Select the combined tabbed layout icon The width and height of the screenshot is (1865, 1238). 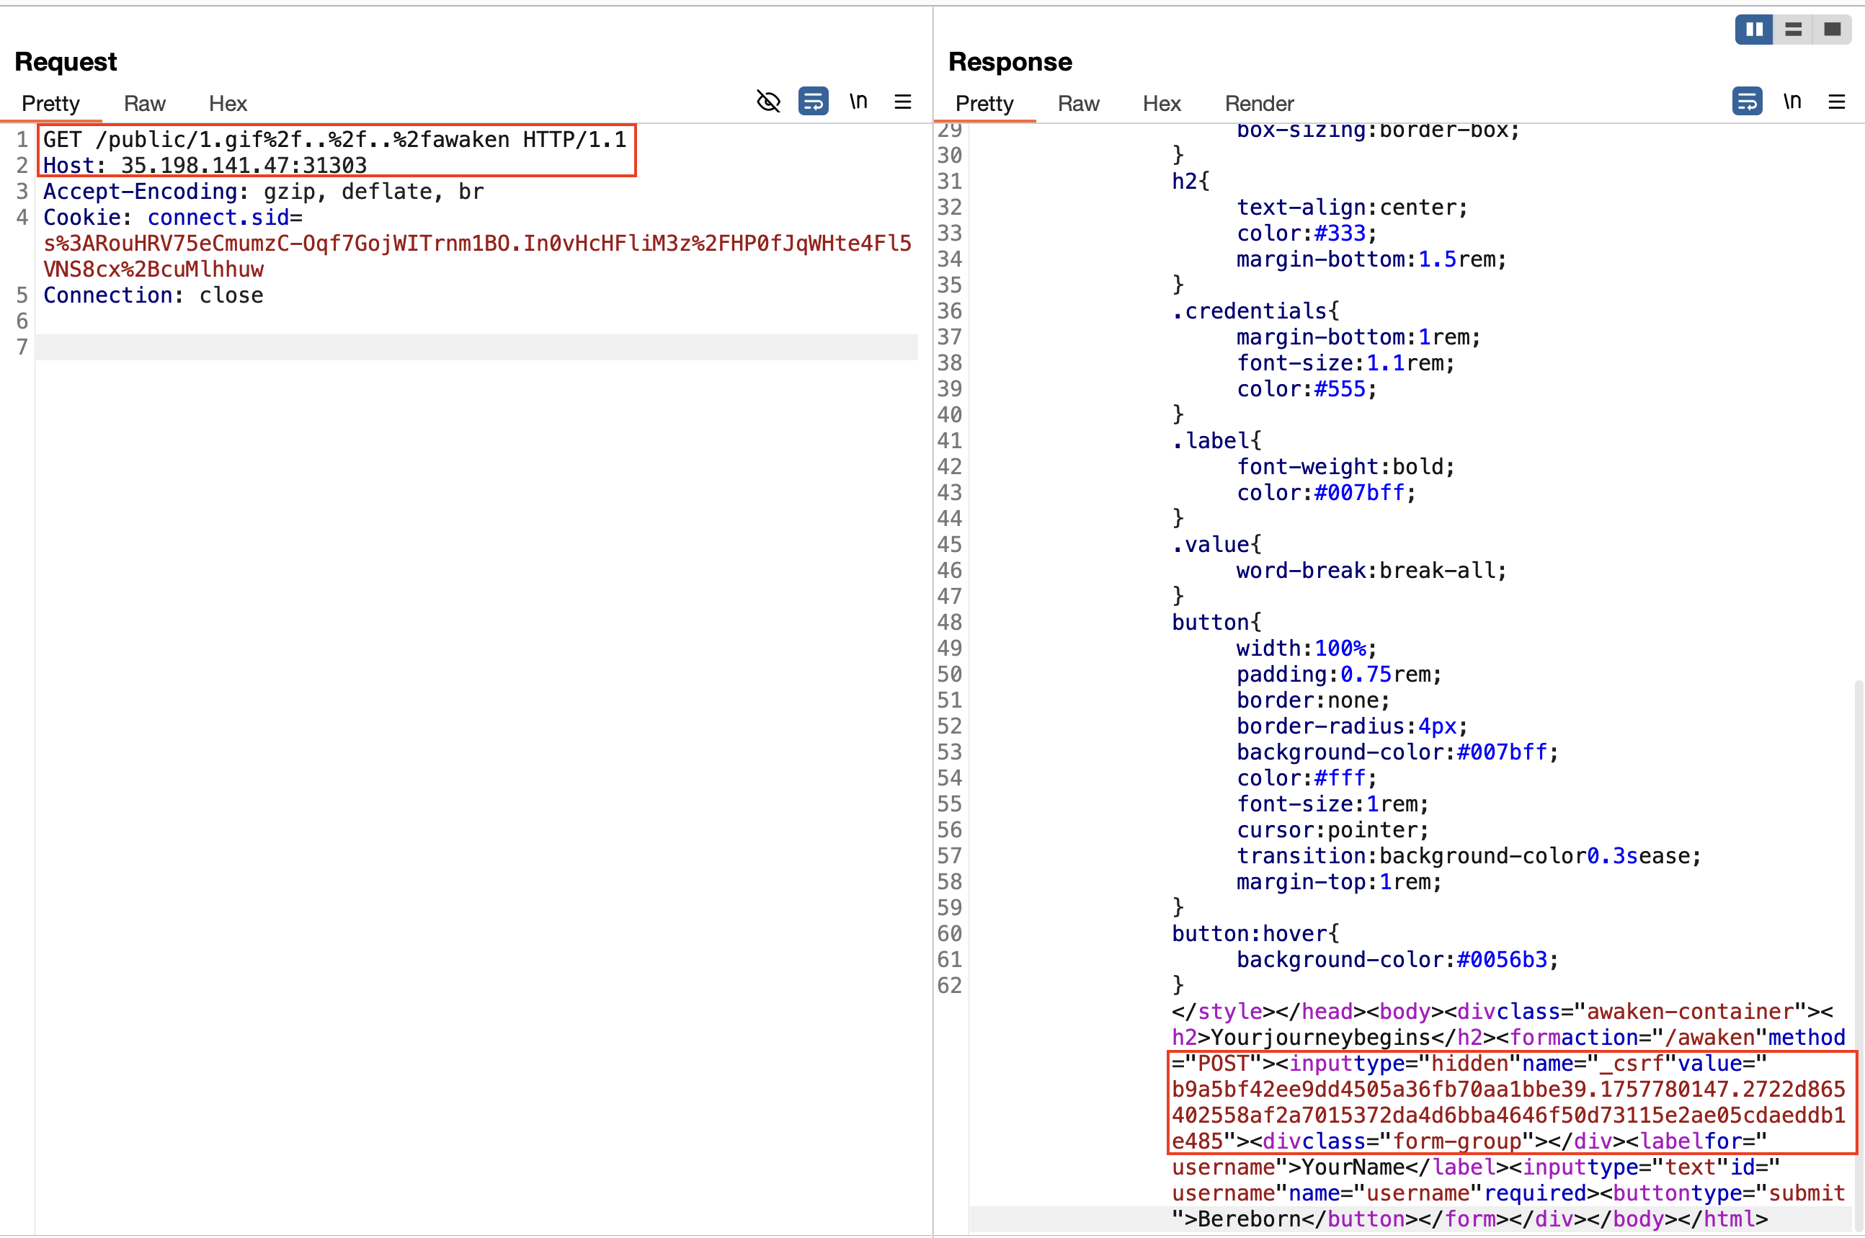(x=1832, y=30)
